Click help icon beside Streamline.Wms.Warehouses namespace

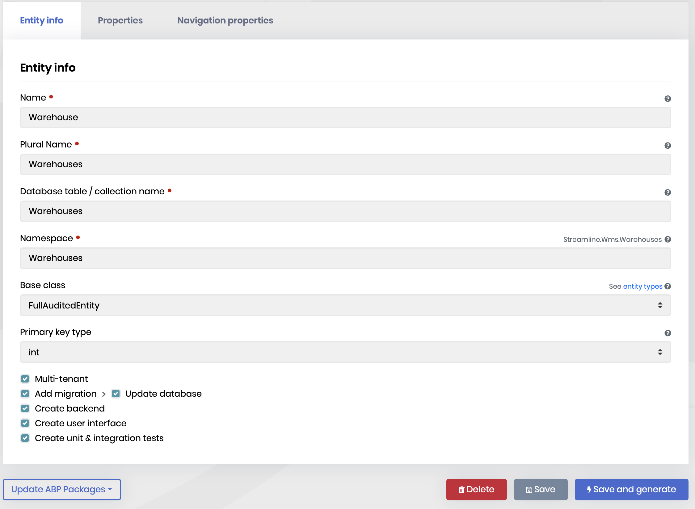[668, 239]
